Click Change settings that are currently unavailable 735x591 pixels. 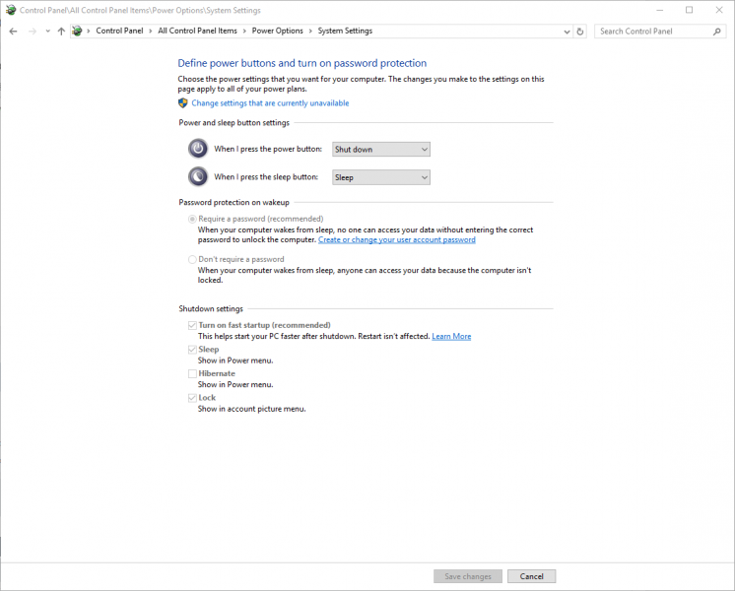coord(270,103)
